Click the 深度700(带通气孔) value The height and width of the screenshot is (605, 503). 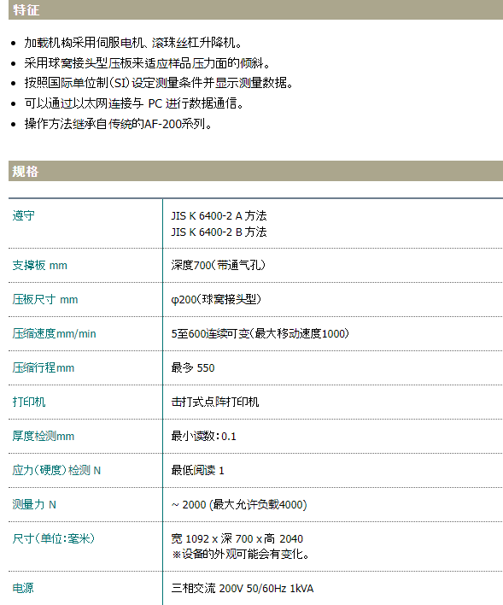coord(219,265)
